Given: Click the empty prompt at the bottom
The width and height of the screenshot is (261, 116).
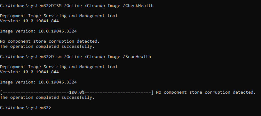Looking at the screenshot, I should coord(26,107).
